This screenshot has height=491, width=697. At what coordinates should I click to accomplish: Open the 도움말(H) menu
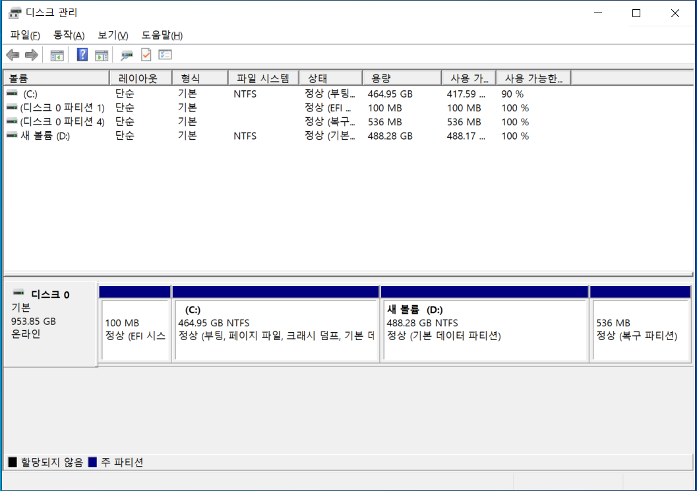pyautogui.click(x=162, y=35)
